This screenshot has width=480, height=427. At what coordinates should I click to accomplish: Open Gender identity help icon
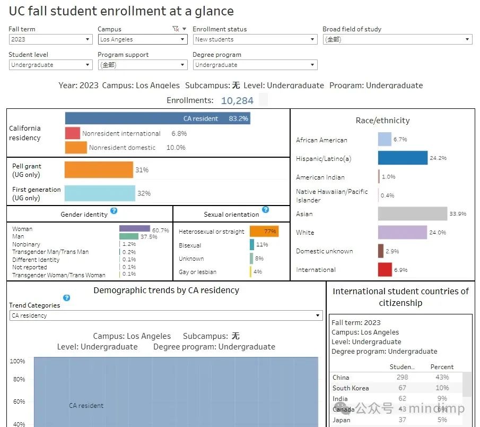114,211
